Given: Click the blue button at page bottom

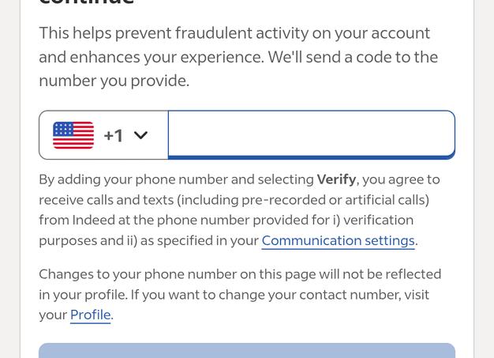Looking at the screenshot, I should 247,350.
